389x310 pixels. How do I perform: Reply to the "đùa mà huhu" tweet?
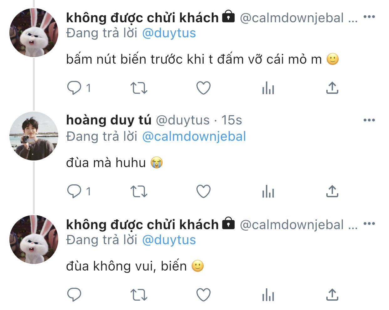coord(74,191)
